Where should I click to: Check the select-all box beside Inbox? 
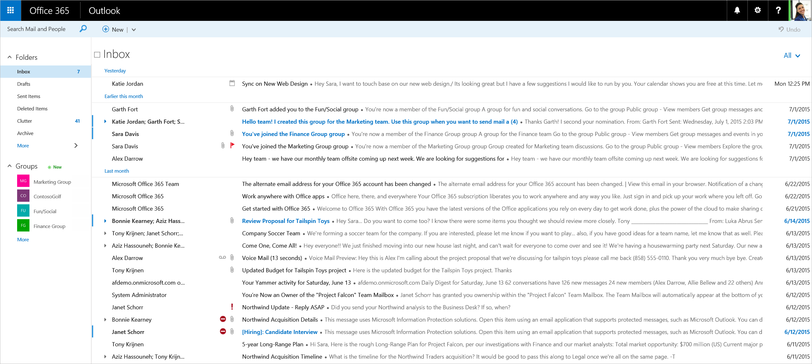click(x=97, y=55)
